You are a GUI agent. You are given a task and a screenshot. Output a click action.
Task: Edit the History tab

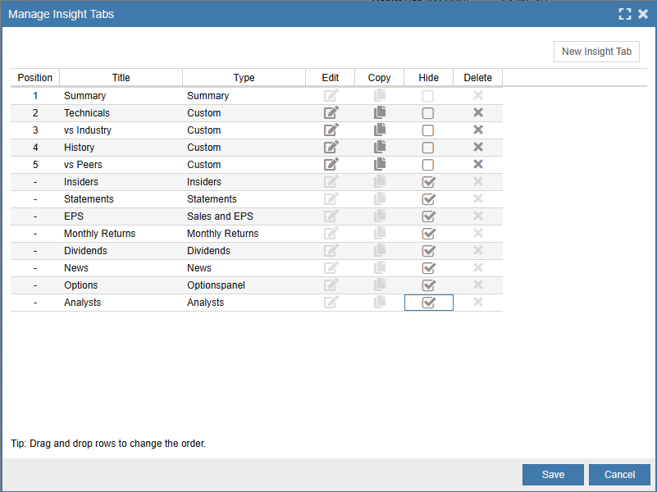point(331,148)
